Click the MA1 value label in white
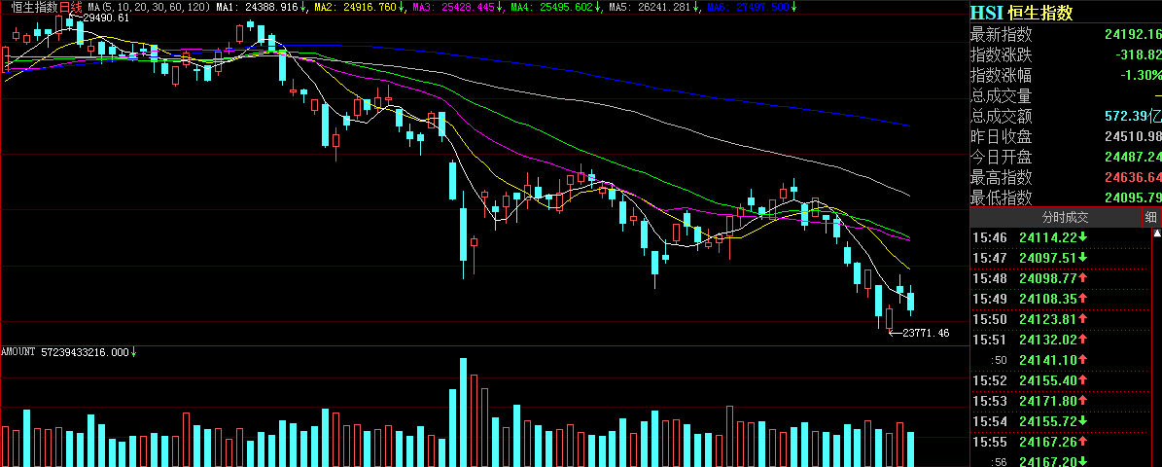The width and height of the screenshot is (1162, 467). (260, 7)
